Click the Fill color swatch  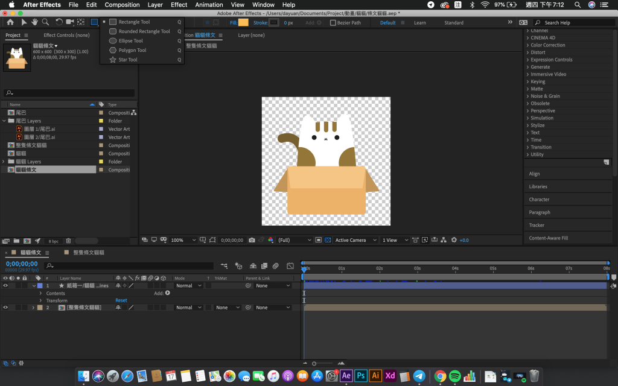pos(243,23)
